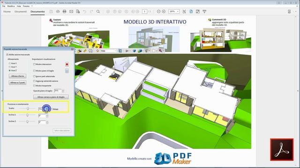Viewport: 300px width, 168px height.
Task: Open the 3D measurement ruler tool
Action: (85, 51)
